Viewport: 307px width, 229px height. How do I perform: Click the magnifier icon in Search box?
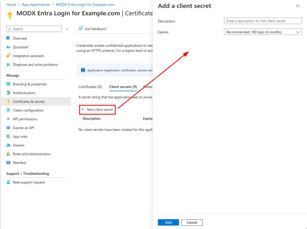point(10,29)
